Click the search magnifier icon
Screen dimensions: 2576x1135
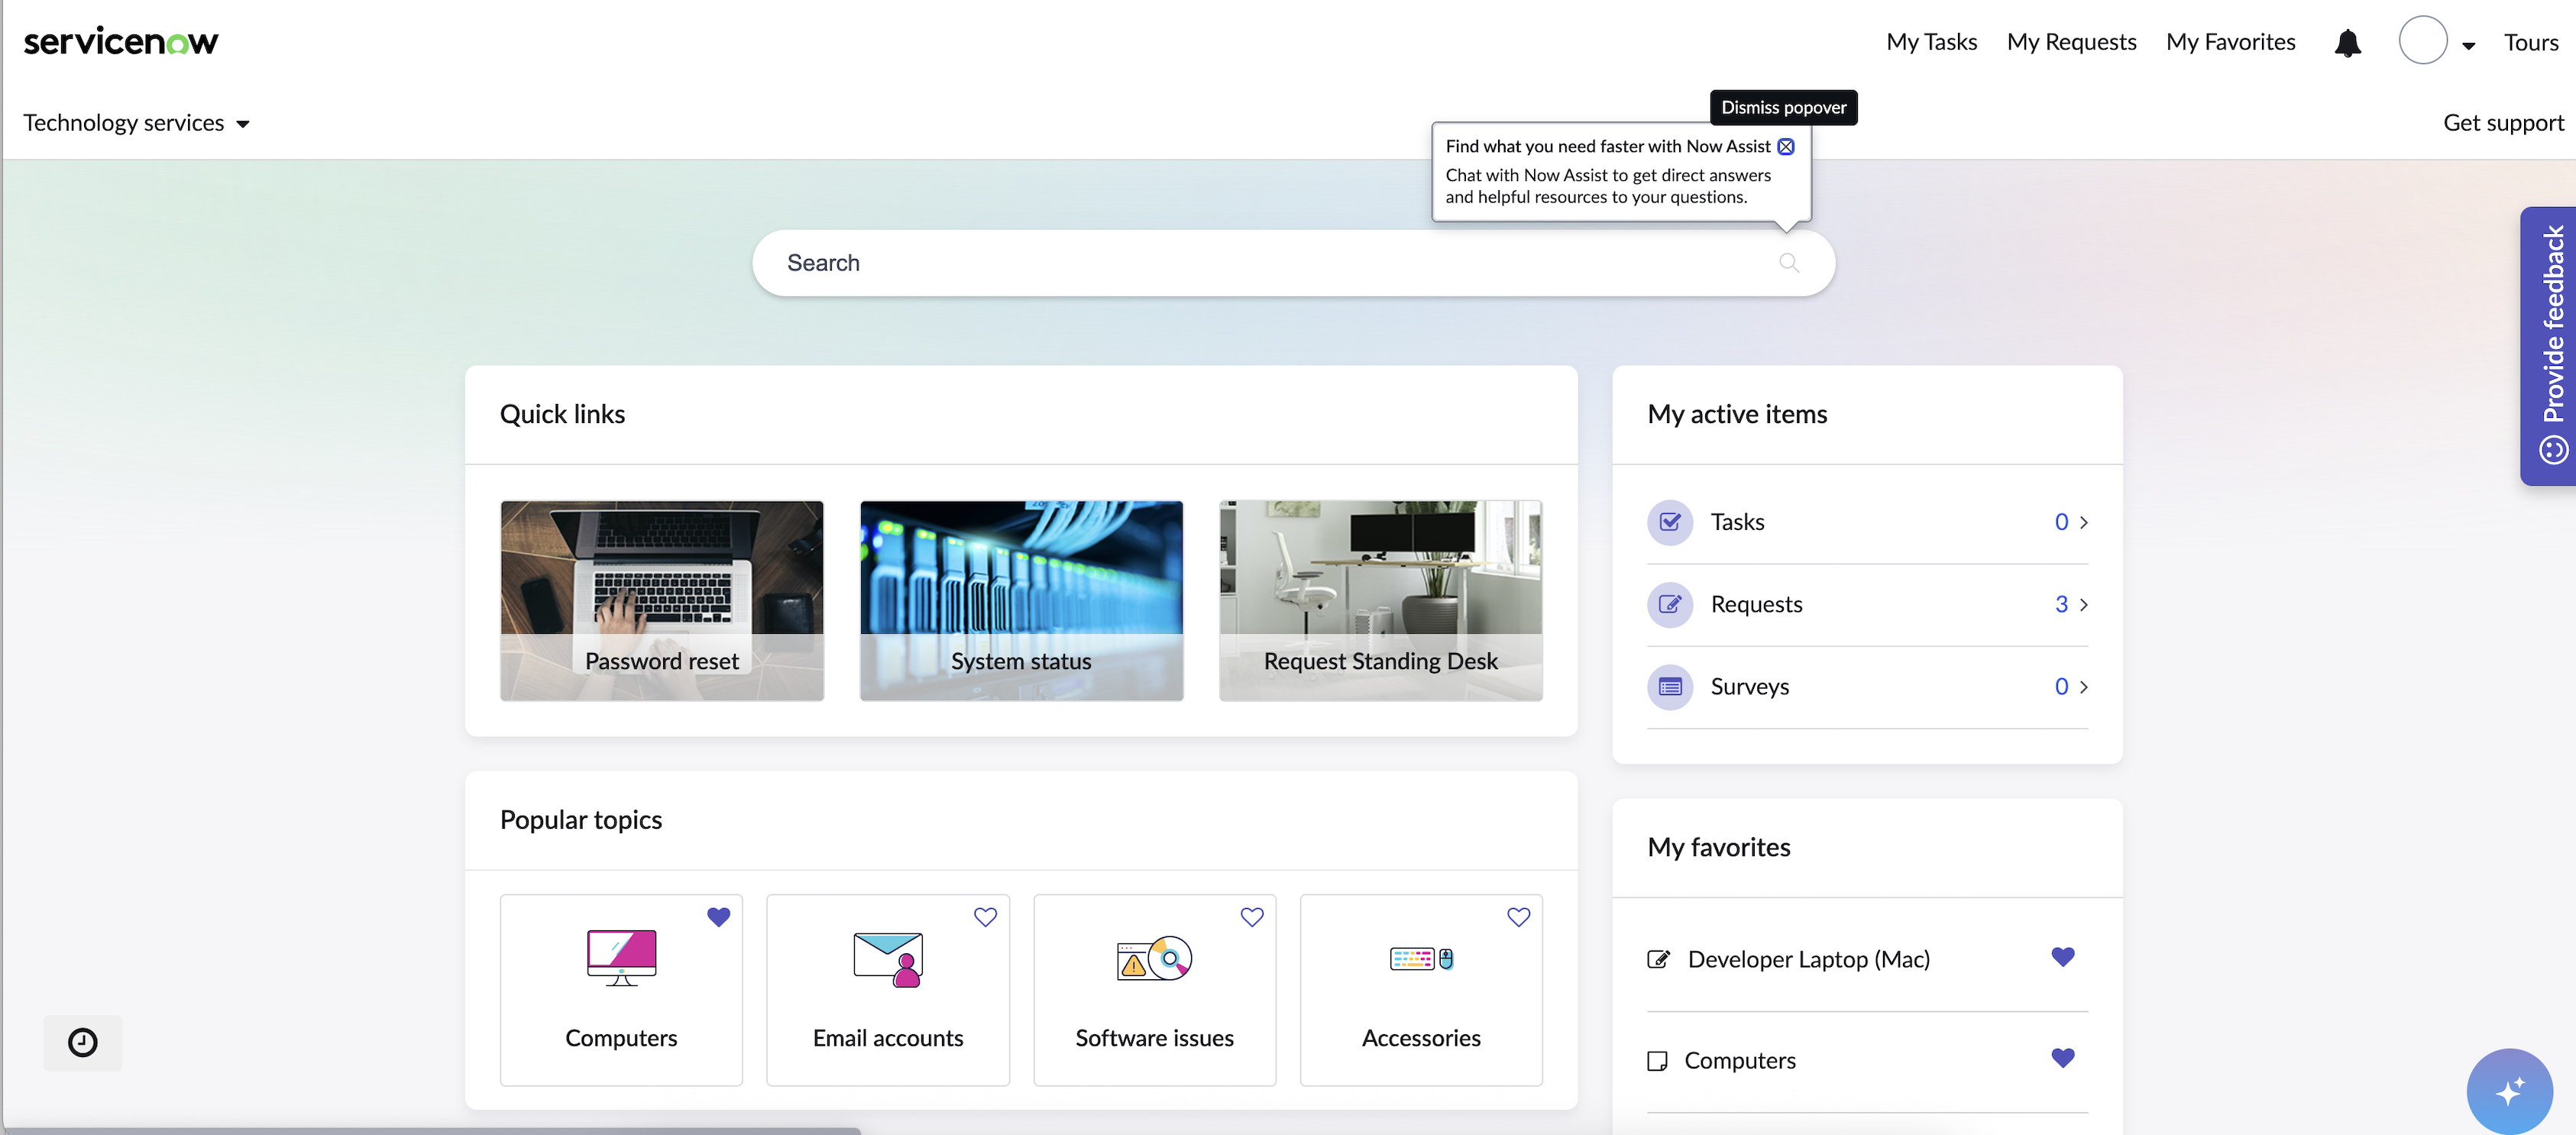[x=1788, y=263]
